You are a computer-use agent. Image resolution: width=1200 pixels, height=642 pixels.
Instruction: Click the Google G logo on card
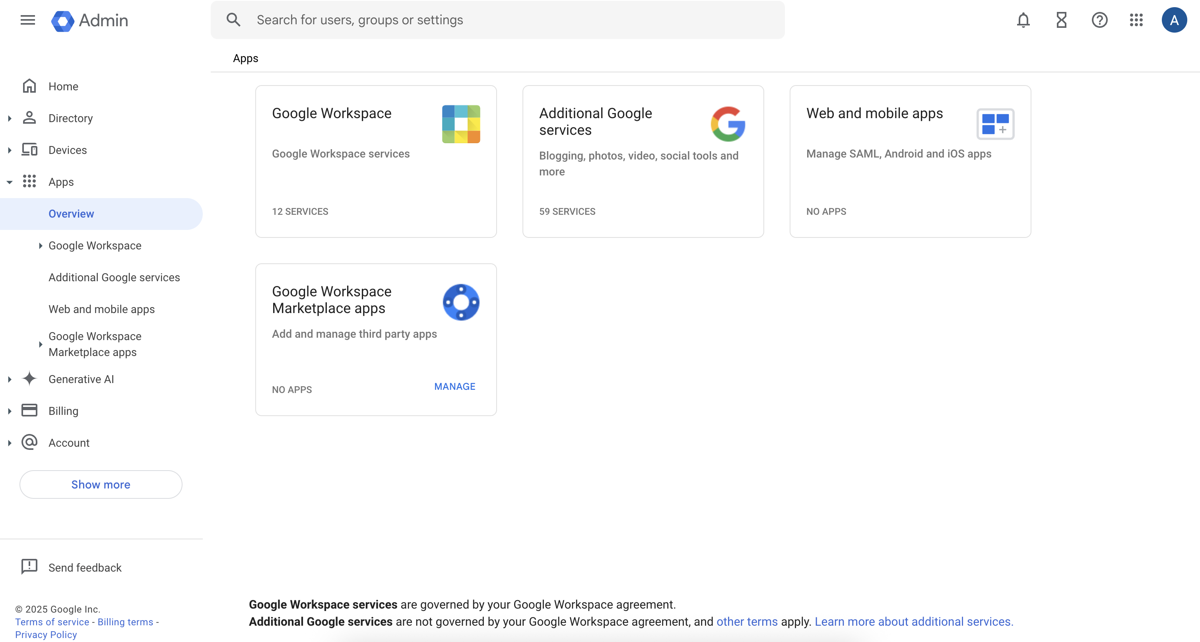(728, 124)
